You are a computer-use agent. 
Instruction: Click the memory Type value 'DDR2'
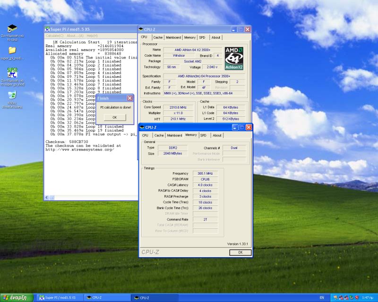pos(173,148)
